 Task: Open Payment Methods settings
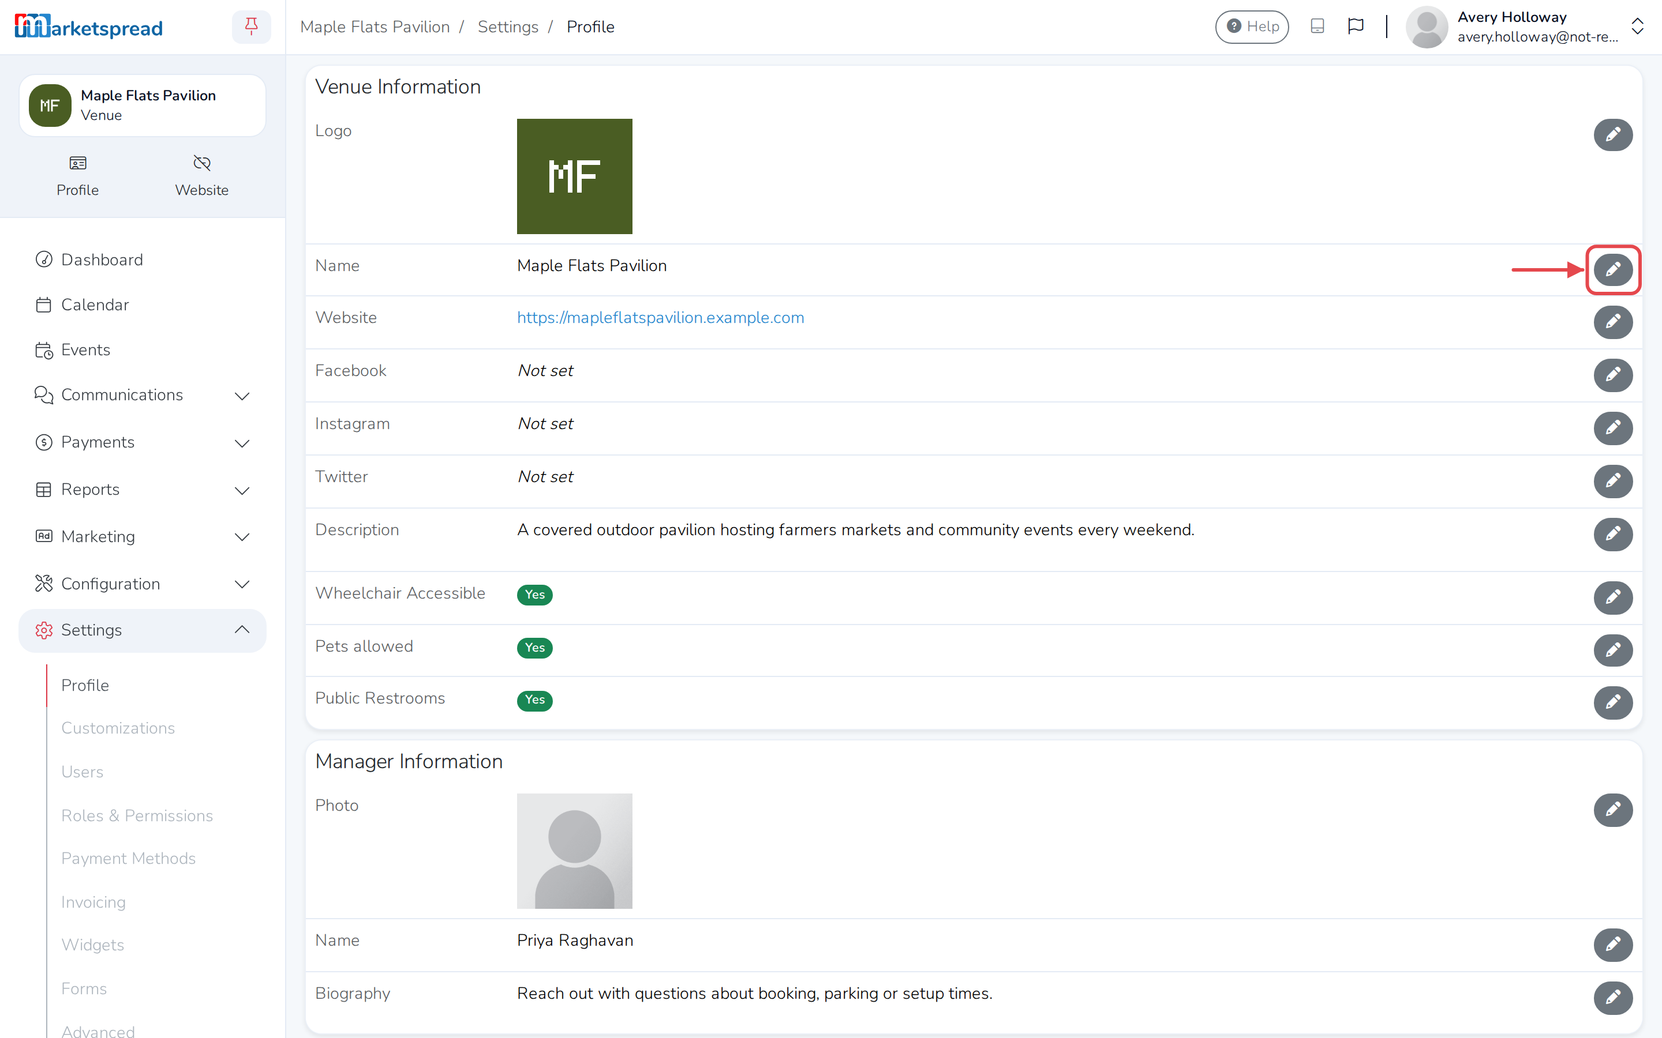tap(128, 859)
